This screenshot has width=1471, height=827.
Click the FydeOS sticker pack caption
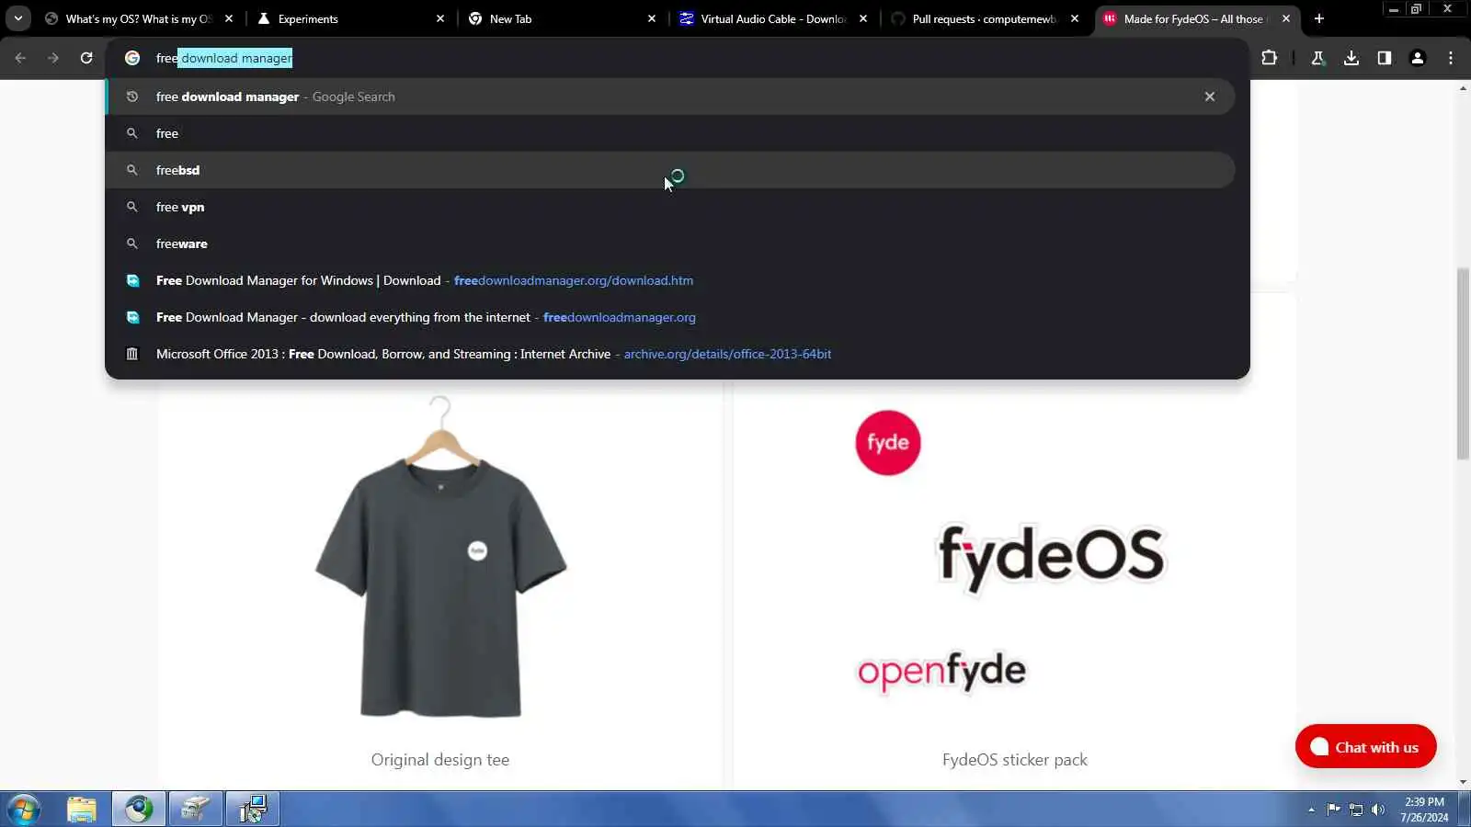coord(1015,760)
